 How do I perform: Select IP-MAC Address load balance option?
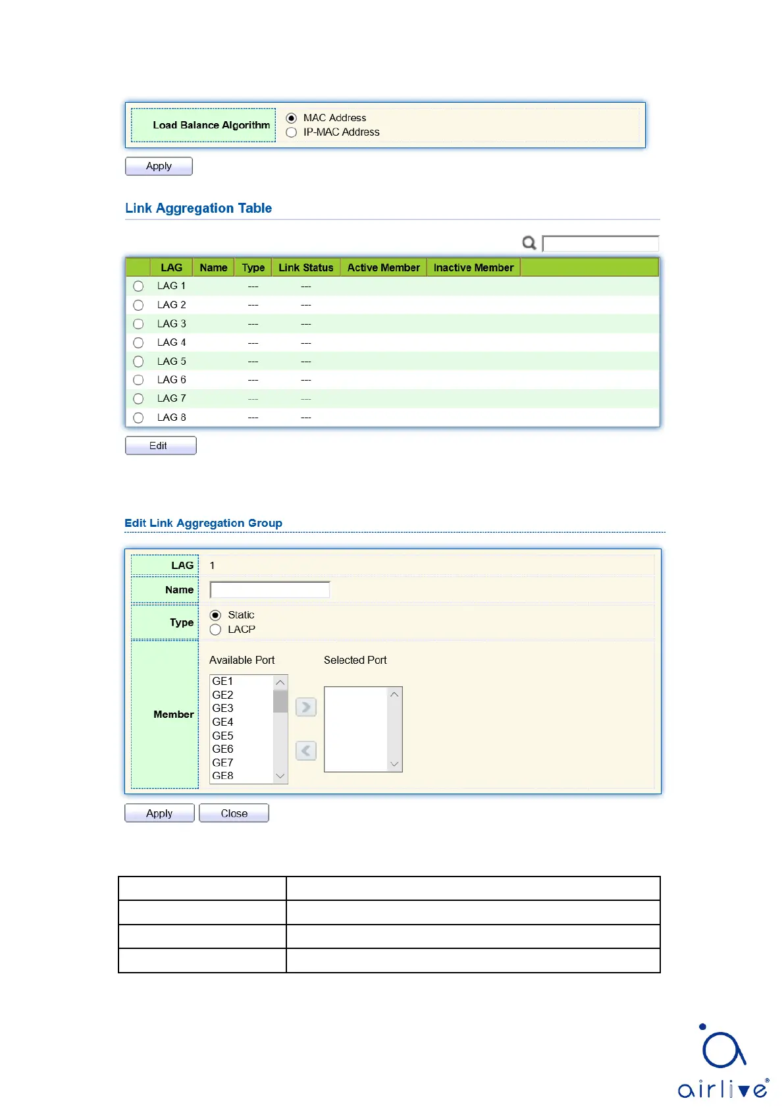click(x=292, y=132)
